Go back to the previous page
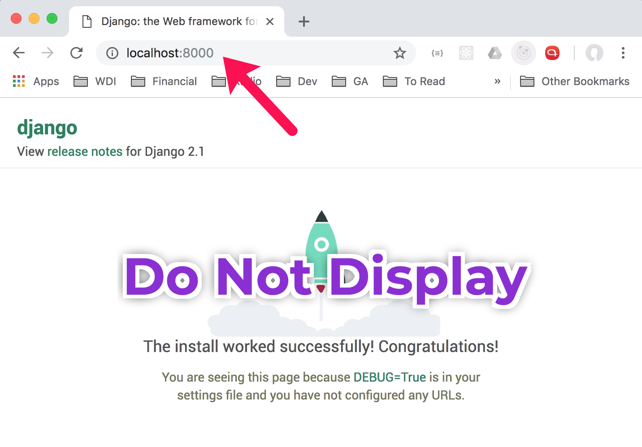 coord(19,53)
